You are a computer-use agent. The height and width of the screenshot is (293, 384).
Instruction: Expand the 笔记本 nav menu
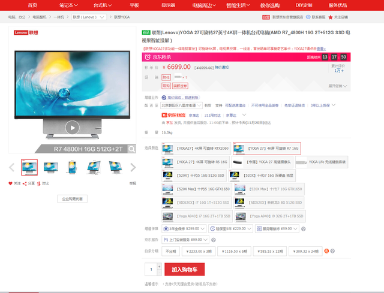[x=68, y=5]
